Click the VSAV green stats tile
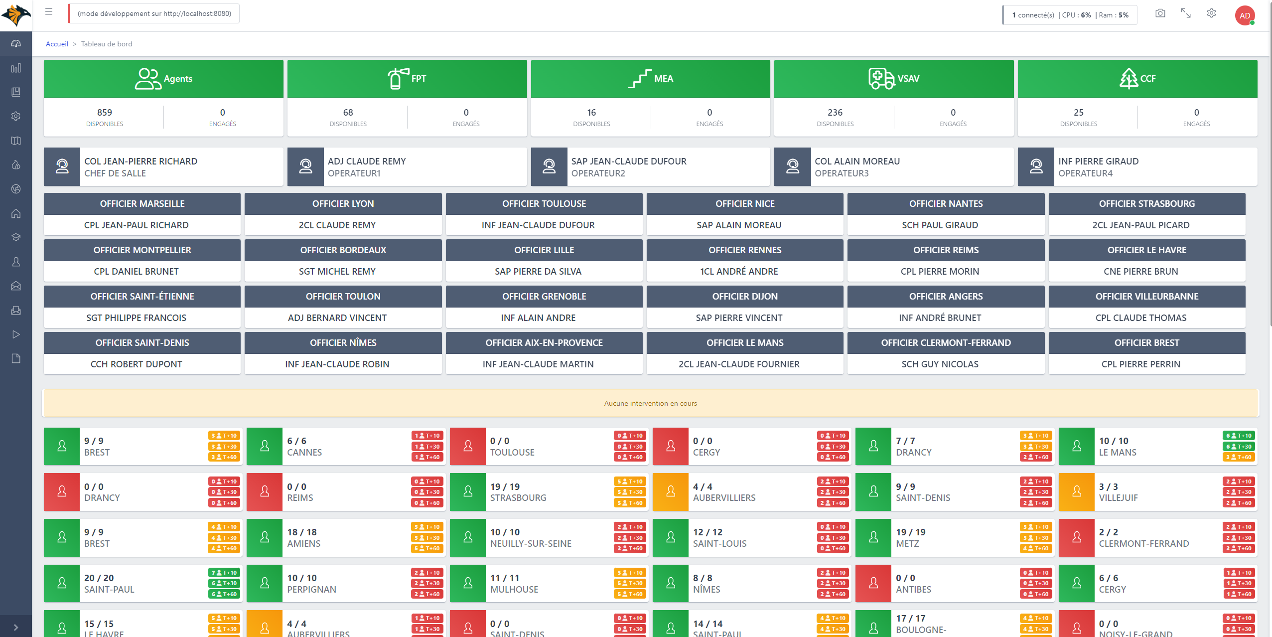 (x=893, y=79)
